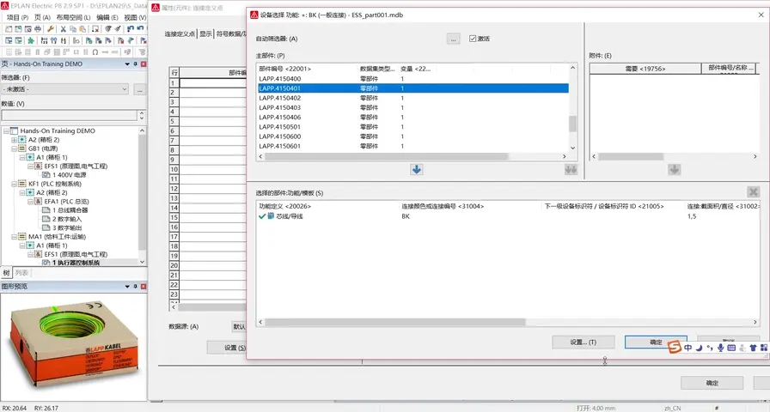The width and height of the screenshot is (770, 412).
Task: Click the 确定 button in device selection dialog
Action: click(x=656, y=342)
